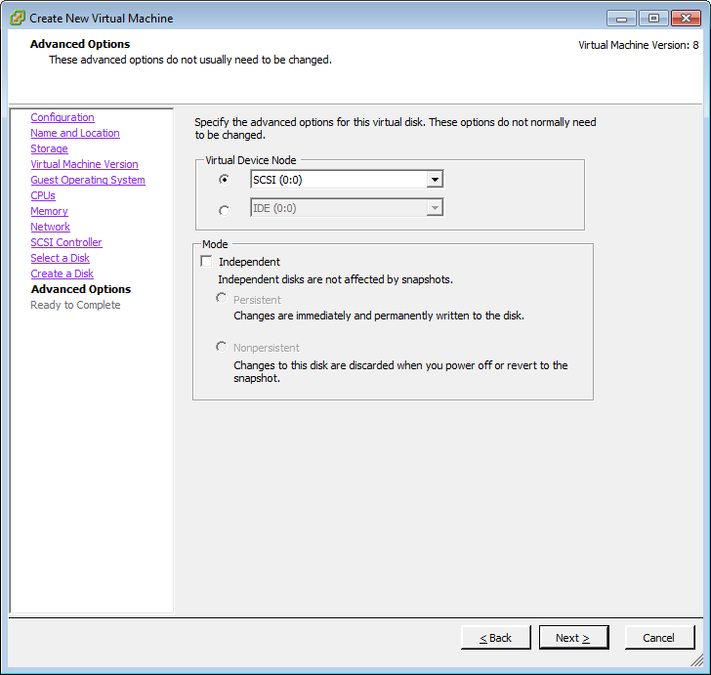The width and height of the screenshot is (711, 675).
Task: Open the Network step
Action: click(50, 227)
